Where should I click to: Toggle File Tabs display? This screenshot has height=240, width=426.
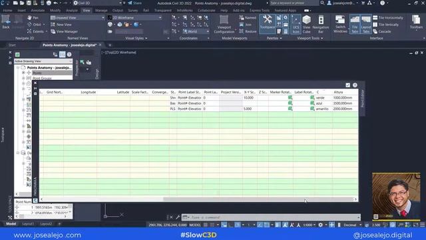point(355,24)
